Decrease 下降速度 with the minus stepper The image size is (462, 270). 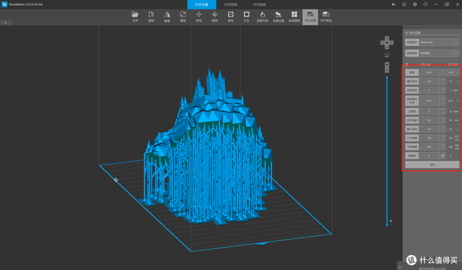443,148
